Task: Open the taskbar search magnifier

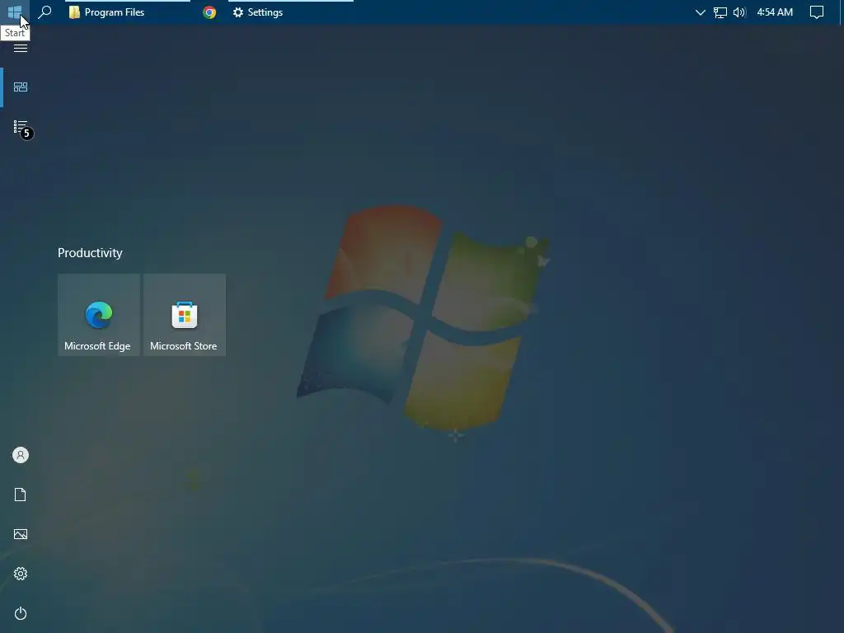Action: pyautogui.click(x=45, y=12)
